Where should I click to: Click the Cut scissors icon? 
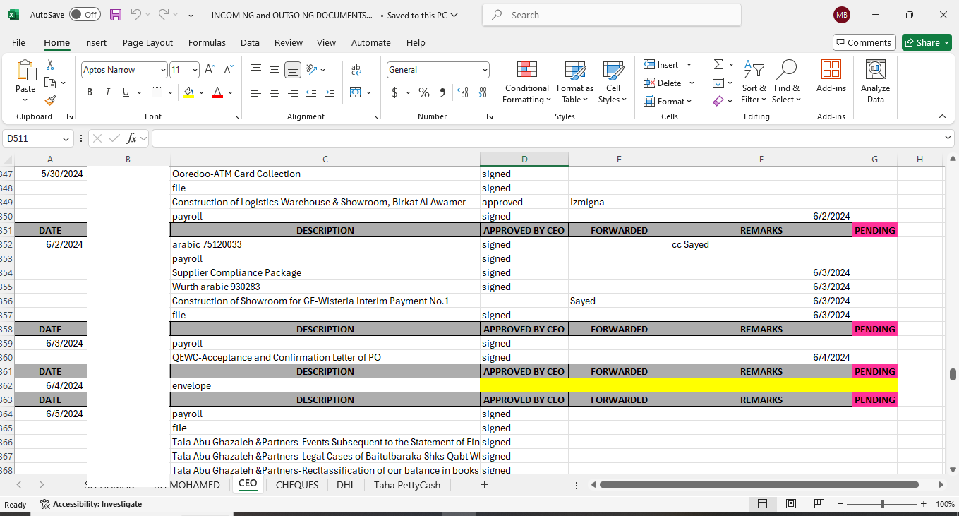[50, 65]
